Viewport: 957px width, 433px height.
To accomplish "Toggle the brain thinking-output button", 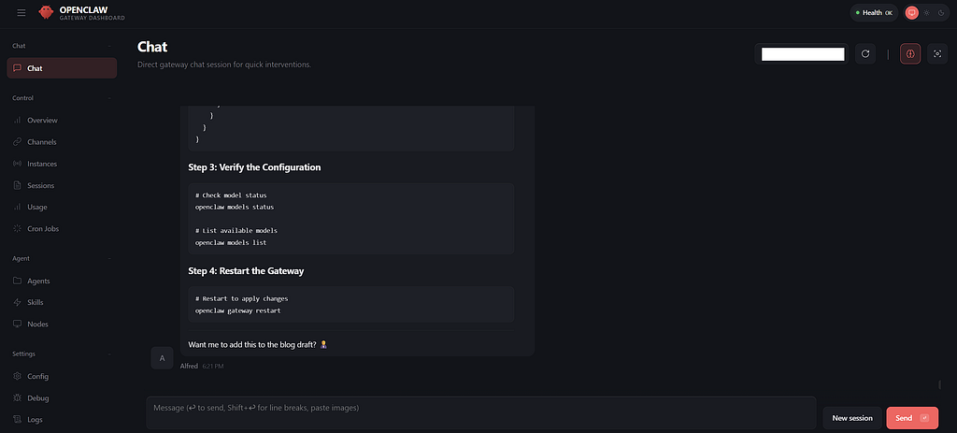I will (x=910, y=53).
